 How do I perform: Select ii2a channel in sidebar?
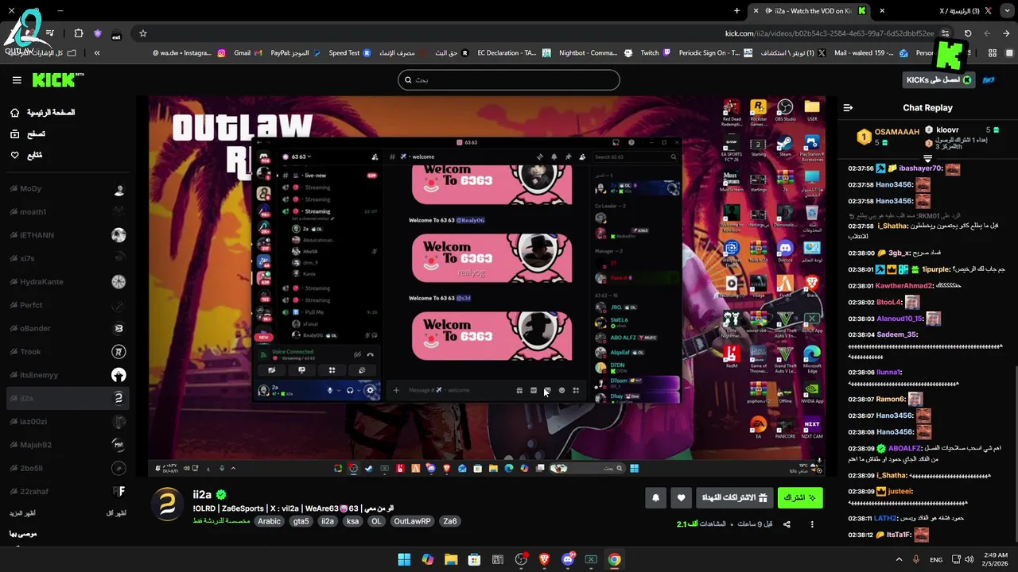(x=67, y=398)
